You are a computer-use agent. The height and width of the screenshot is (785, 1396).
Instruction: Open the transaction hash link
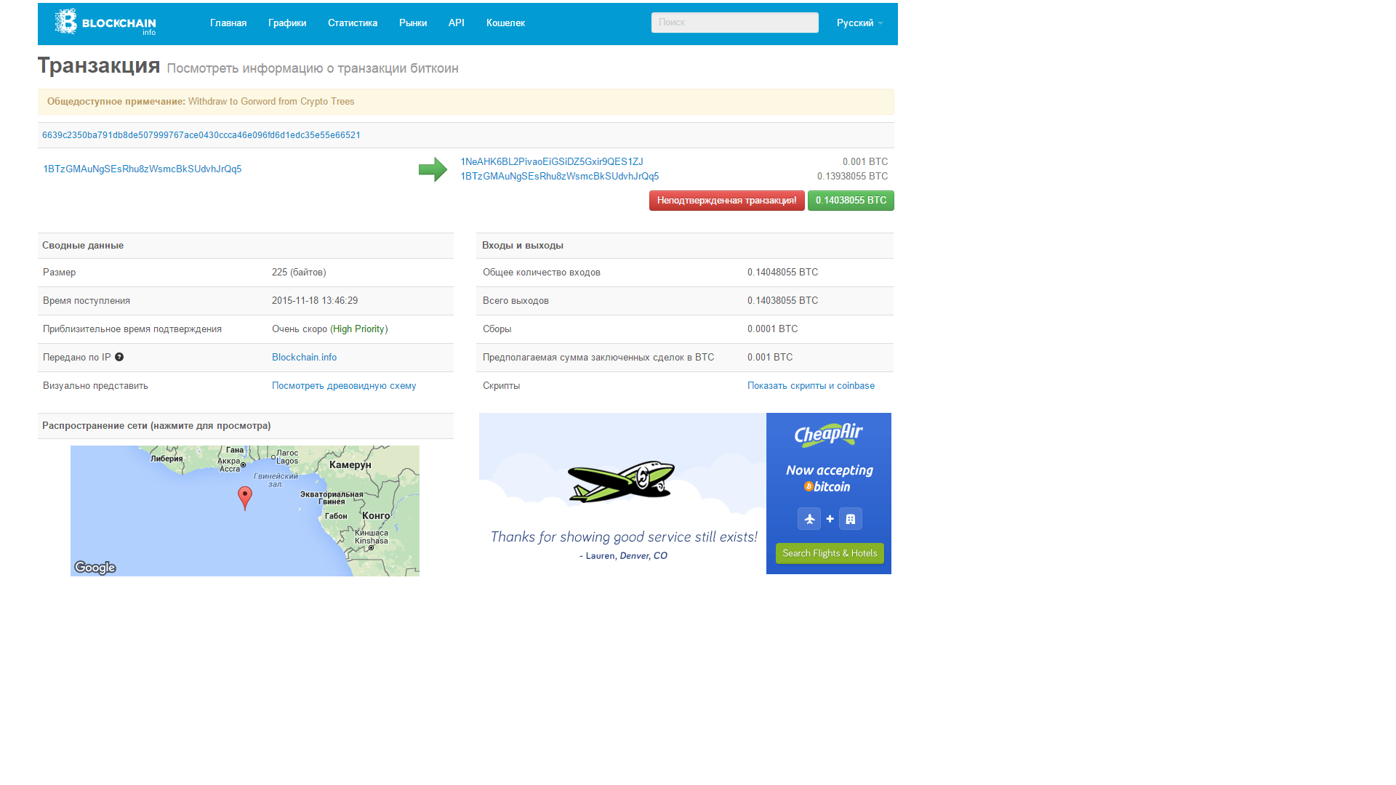point(201,135)
